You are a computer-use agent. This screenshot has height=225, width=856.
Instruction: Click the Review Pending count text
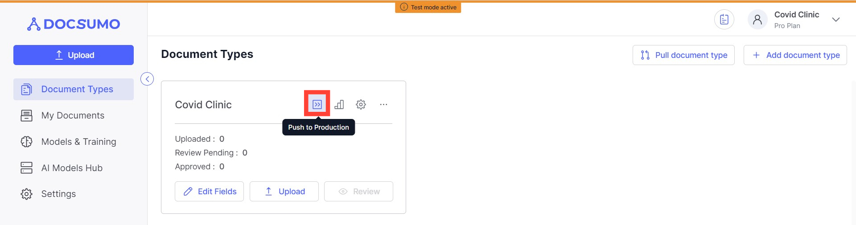point(211,153)
